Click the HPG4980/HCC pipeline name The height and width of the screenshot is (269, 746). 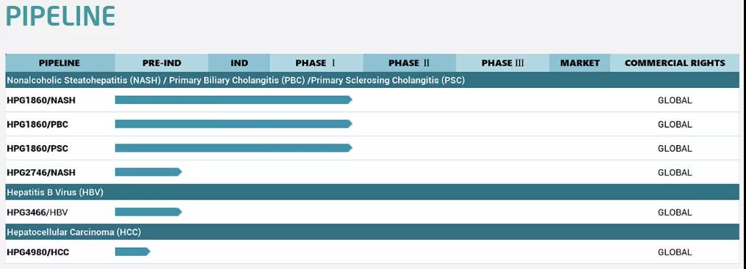pyautogui.click(x=38, y=252)
